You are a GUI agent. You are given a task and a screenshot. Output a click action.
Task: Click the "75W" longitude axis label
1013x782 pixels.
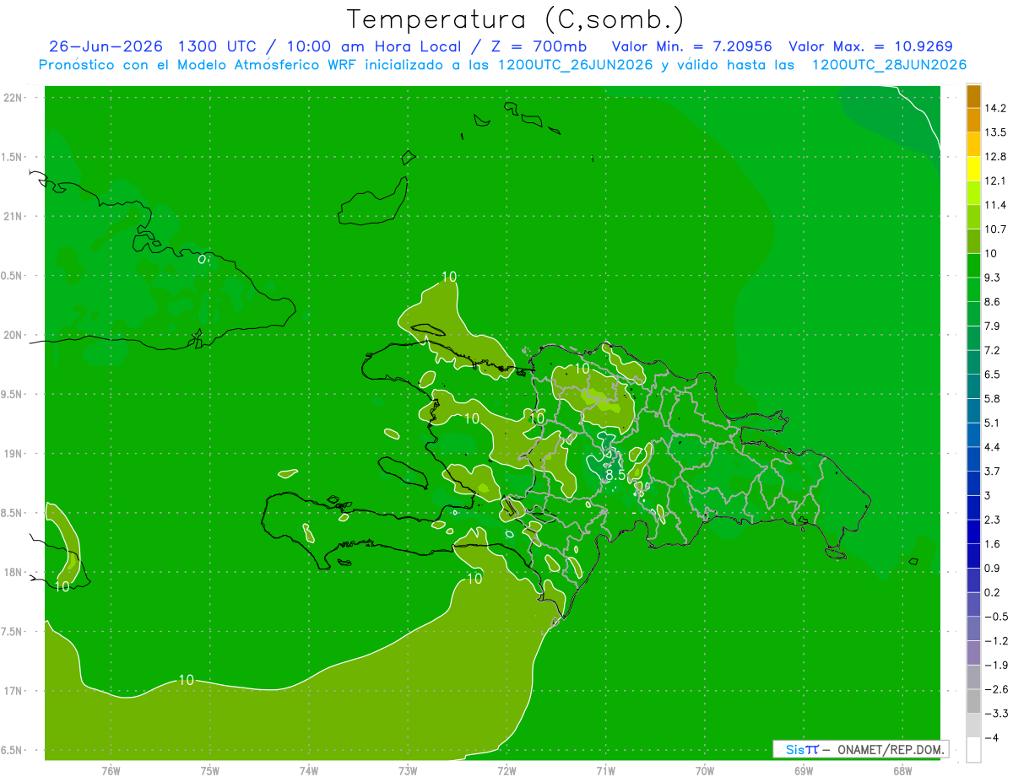[209, 771]
